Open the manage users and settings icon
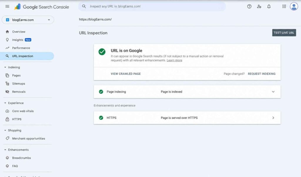Viewport: 301px width, 177px height. (x=259, y=6)
